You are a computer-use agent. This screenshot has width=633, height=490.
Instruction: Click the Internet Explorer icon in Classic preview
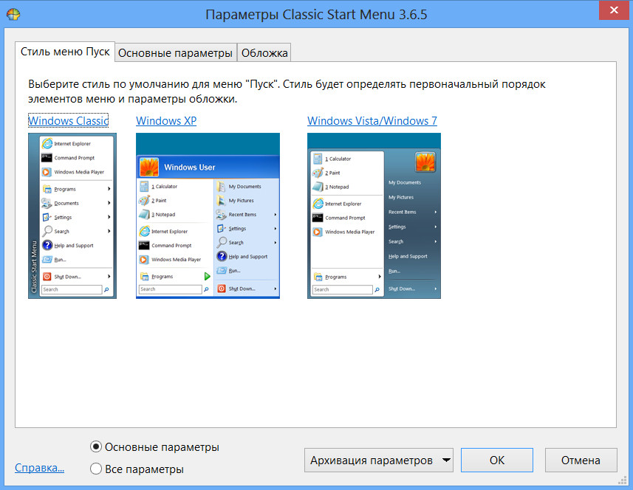click(x=47, y=143)
